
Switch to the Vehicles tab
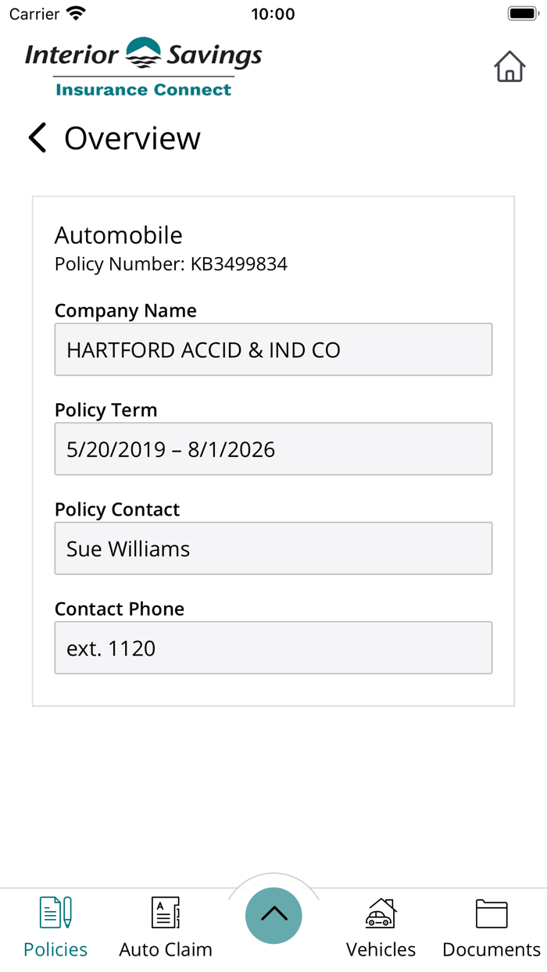381,926
